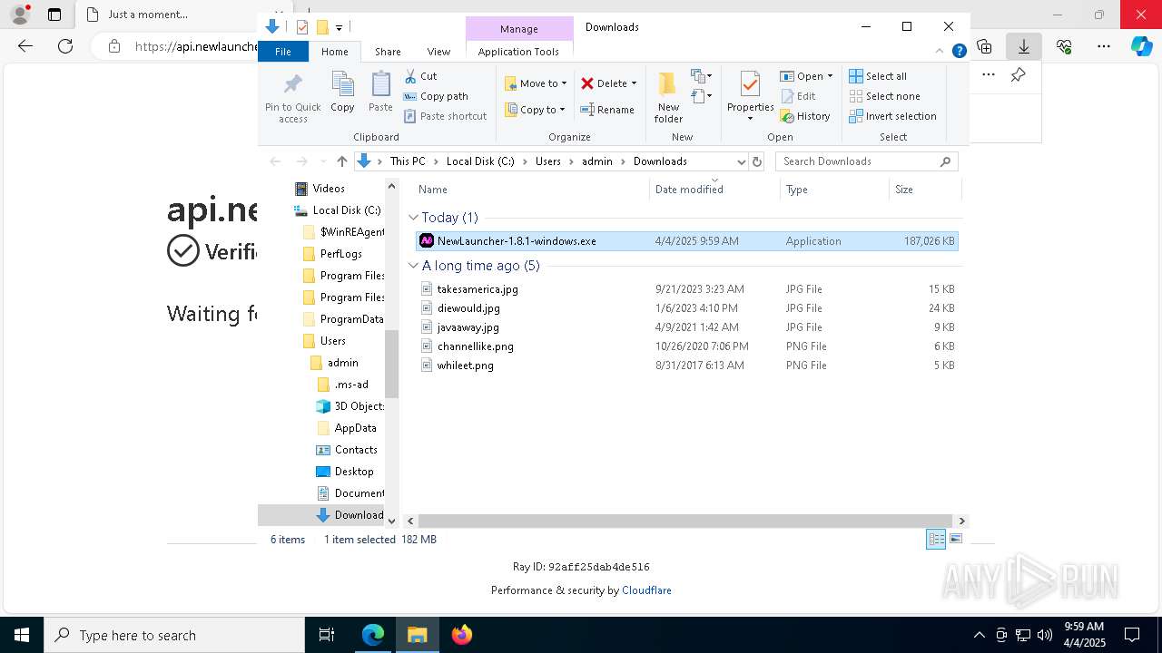
Task: Open Contacts in navigation tree
Action: point(356,450)
